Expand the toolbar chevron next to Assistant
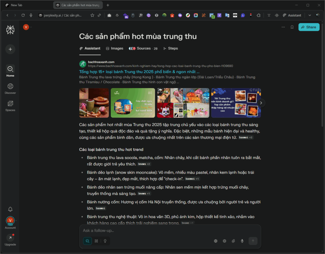Image resolution: width=325 pixels, height=254 pixels. [309, 15]
